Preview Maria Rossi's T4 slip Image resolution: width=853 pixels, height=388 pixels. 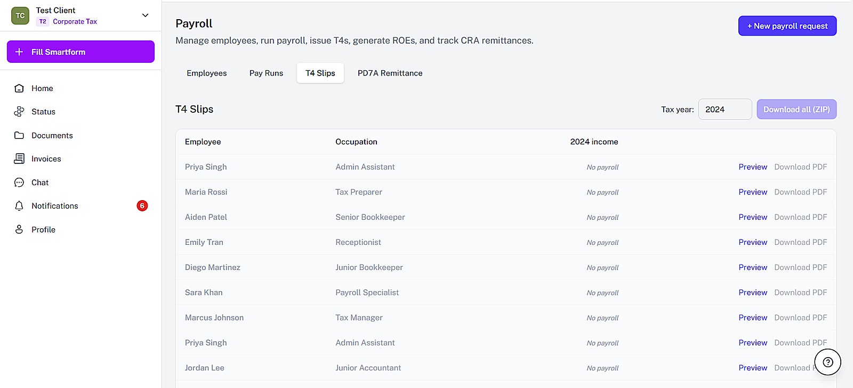click(753, 192)
